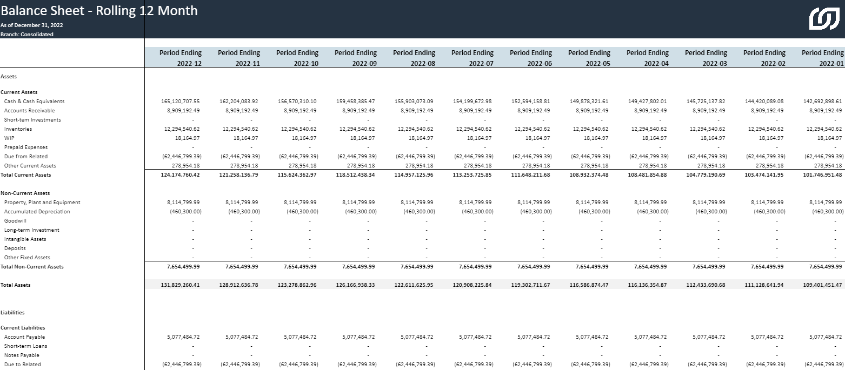Select the Accounts Receivable row label
The width and height of the screenshot is (845, 370).
tap(29, 111)
